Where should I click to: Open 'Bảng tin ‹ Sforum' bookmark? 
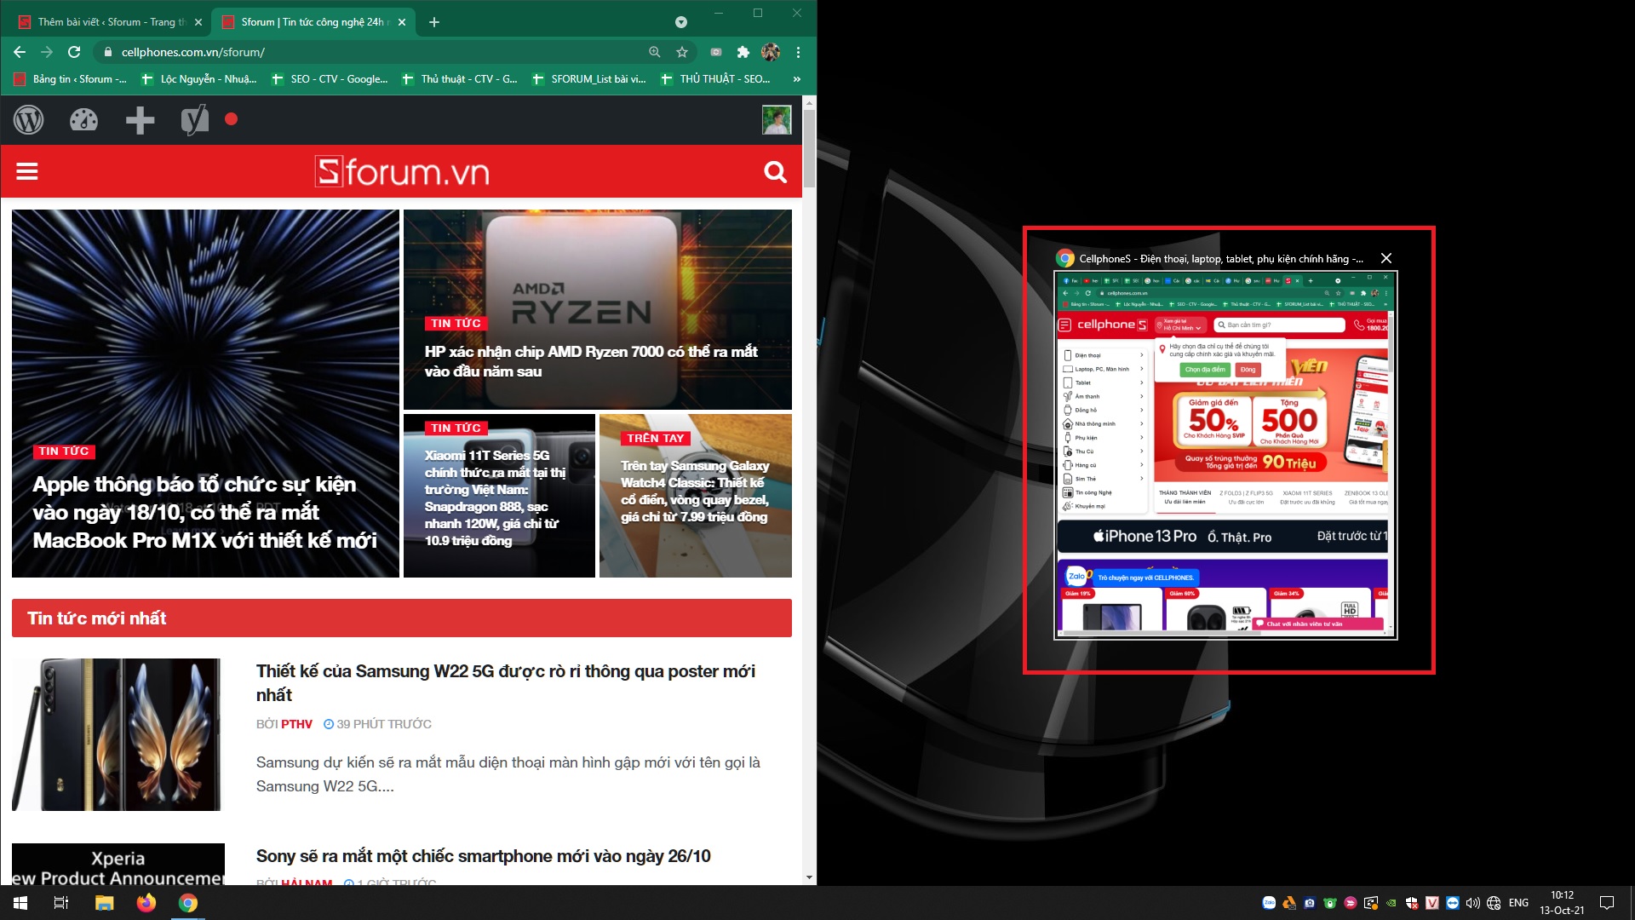(71, 79)
